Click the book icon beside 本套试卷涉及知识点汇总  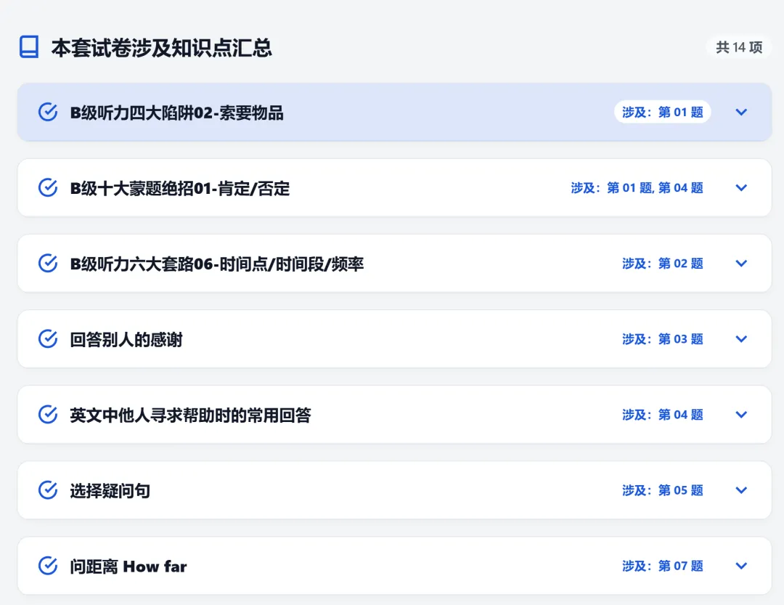click(x=29, y=47)
